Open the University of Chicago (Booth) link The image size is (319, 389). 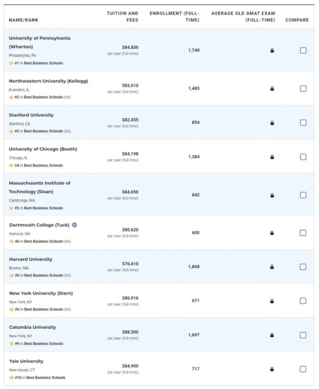(43, 149)
